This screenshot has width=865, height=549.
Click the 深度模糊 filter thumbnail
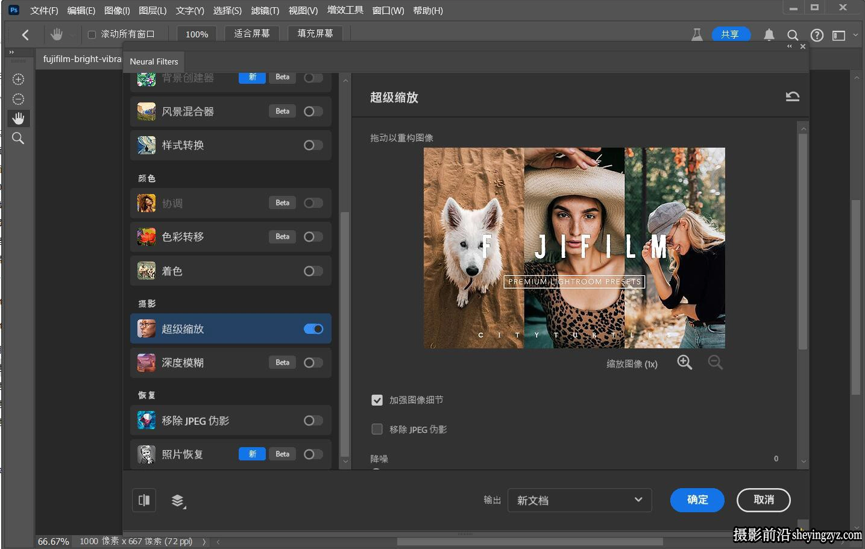pyautogui.click(x=146, y=363)
